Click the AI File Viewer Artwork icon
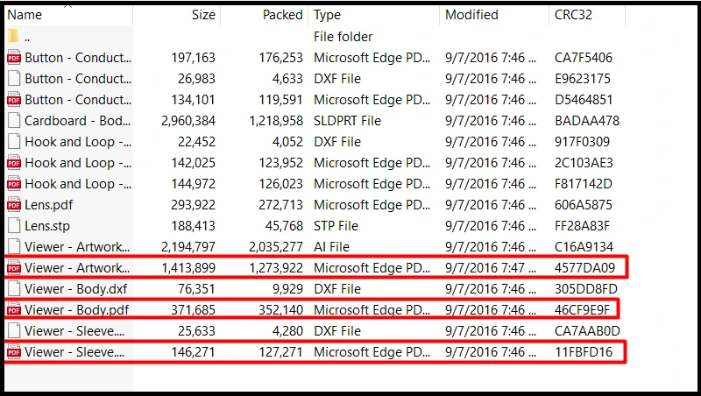The height and width of the screenshot is (396, 701). (x=14, y=247)
